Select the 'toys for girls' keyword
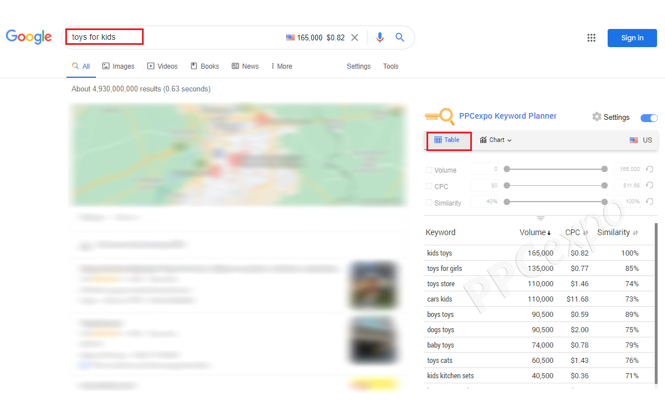 pyautogui.click(x=445, y=269)
